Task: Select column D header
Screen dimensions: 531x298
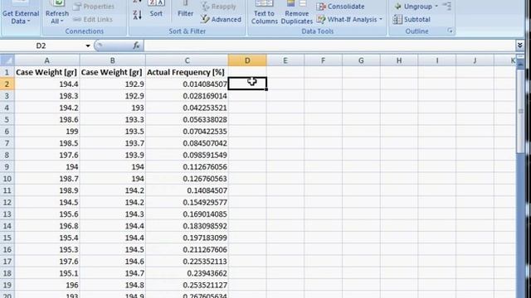Action: tap(247, 60)
